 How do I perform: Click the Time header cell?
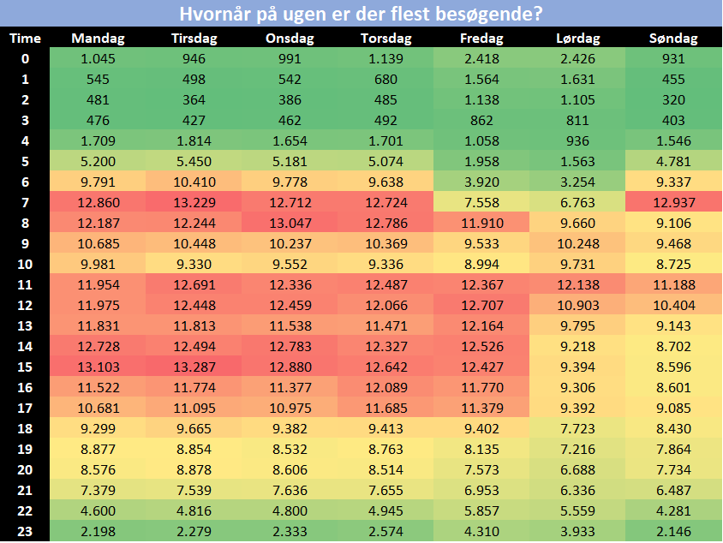tap(25, 39)
